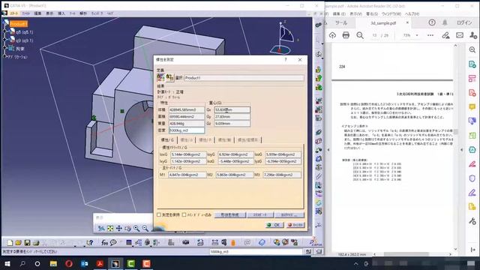The image size is (480, 270).
Task: Click the Login button in Acrobat
Action: click(464, 22)
